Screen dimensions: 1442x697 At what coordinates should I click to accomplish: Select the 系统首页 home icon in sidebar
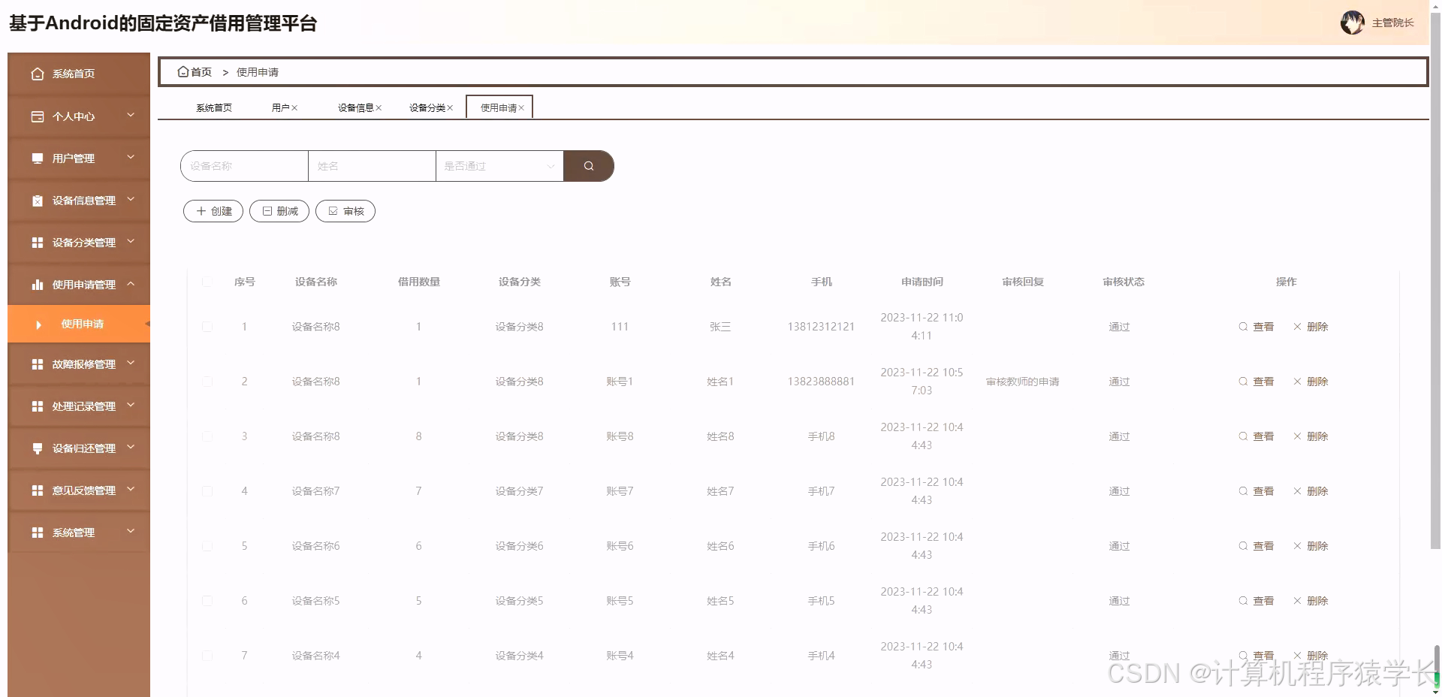(38, 74)
